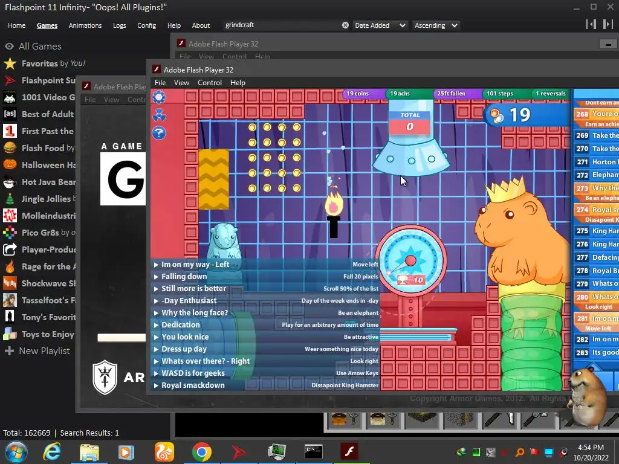Expand the 'You look nice' achievement
This screenshot has height=464, width=619.
coord(265,337)
